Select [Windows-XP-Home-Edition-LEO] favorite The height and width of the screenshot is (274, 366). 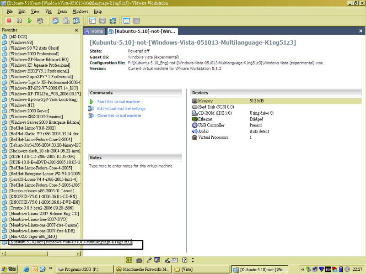[x=39, y=59]
